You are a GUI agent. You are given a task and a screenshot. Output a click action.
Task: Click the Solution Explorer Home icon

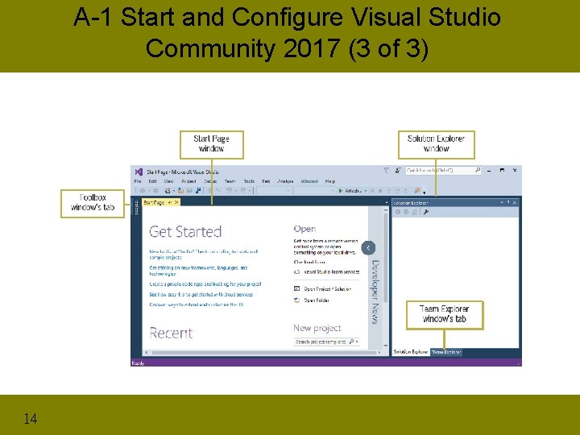415,212
